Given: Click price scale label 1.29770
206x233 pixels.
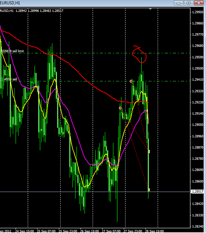Looking at the screenshot, I should click(x=198, y=34).
